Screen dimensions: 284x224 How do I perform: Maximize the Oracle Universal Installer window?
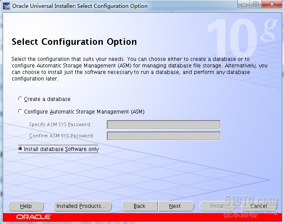[x=256, y=4]
